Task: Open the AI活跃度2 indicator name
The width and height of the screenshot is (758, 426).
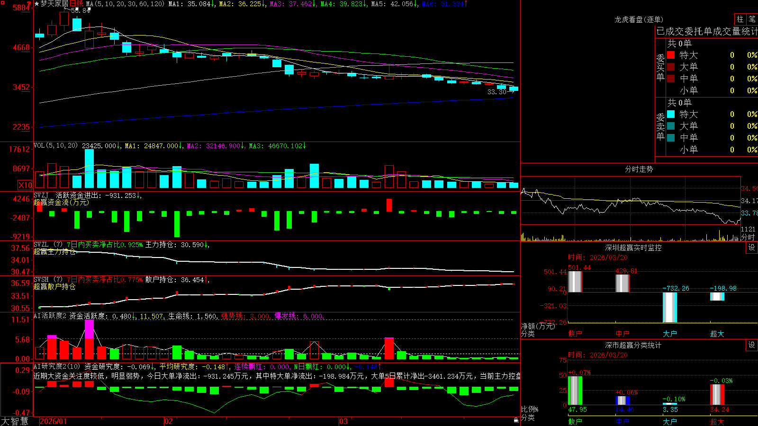Action: point(50,316)
